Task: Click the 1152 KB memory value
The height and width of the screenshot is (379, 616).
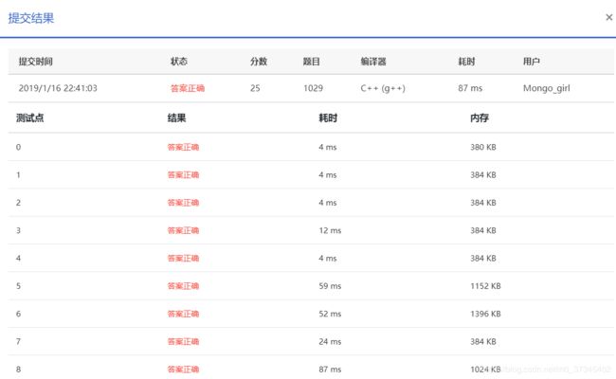Action: point(485,285)
